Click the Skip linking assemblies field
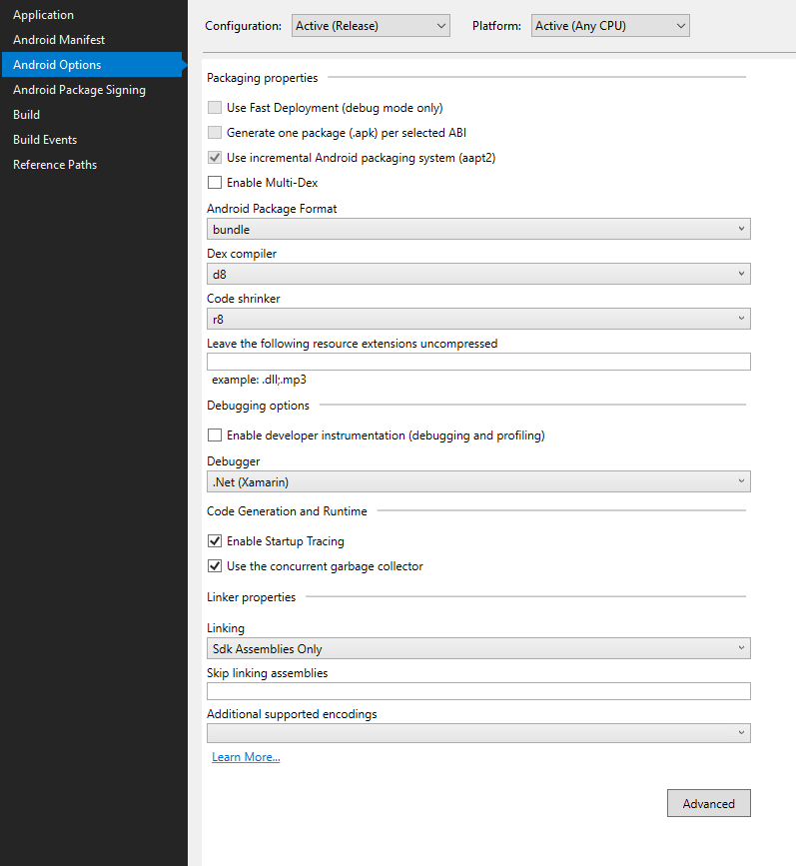The image size is (796, 866). tap(478, 691)
